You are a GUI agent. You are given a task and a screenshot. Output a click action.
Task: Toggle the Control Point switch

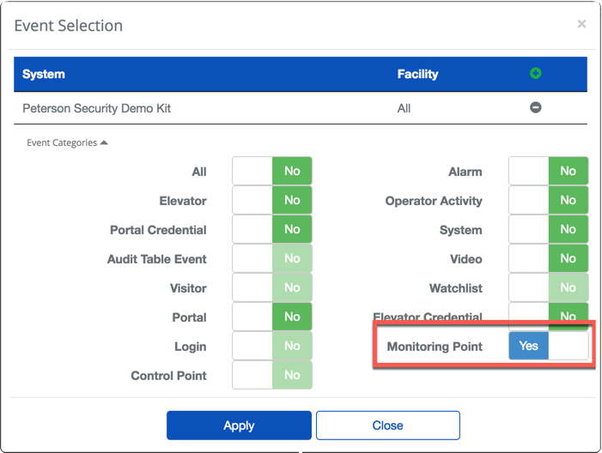[x=272, y=375]
